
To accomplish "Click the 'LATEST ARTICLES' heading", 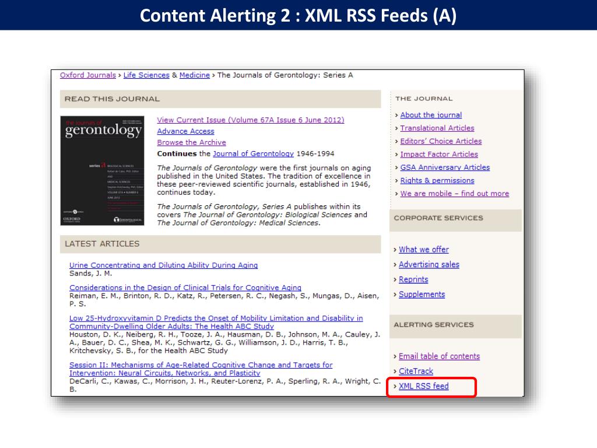I will click(102, 244).
